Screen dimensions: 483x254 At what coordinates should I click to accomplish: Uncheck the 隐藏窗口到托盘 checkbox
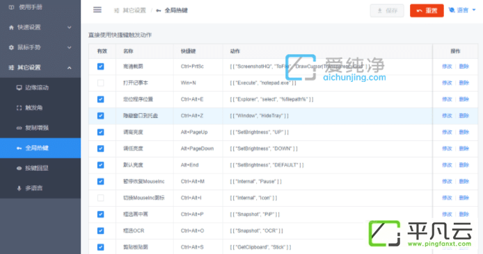(x=100, y=116)
